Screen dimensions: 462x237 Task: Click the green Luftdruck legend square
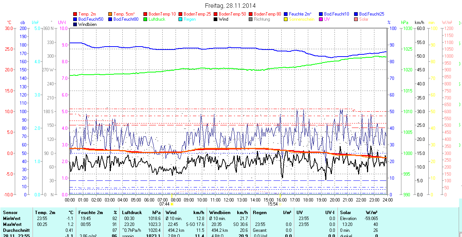click(x=146, y=19)
